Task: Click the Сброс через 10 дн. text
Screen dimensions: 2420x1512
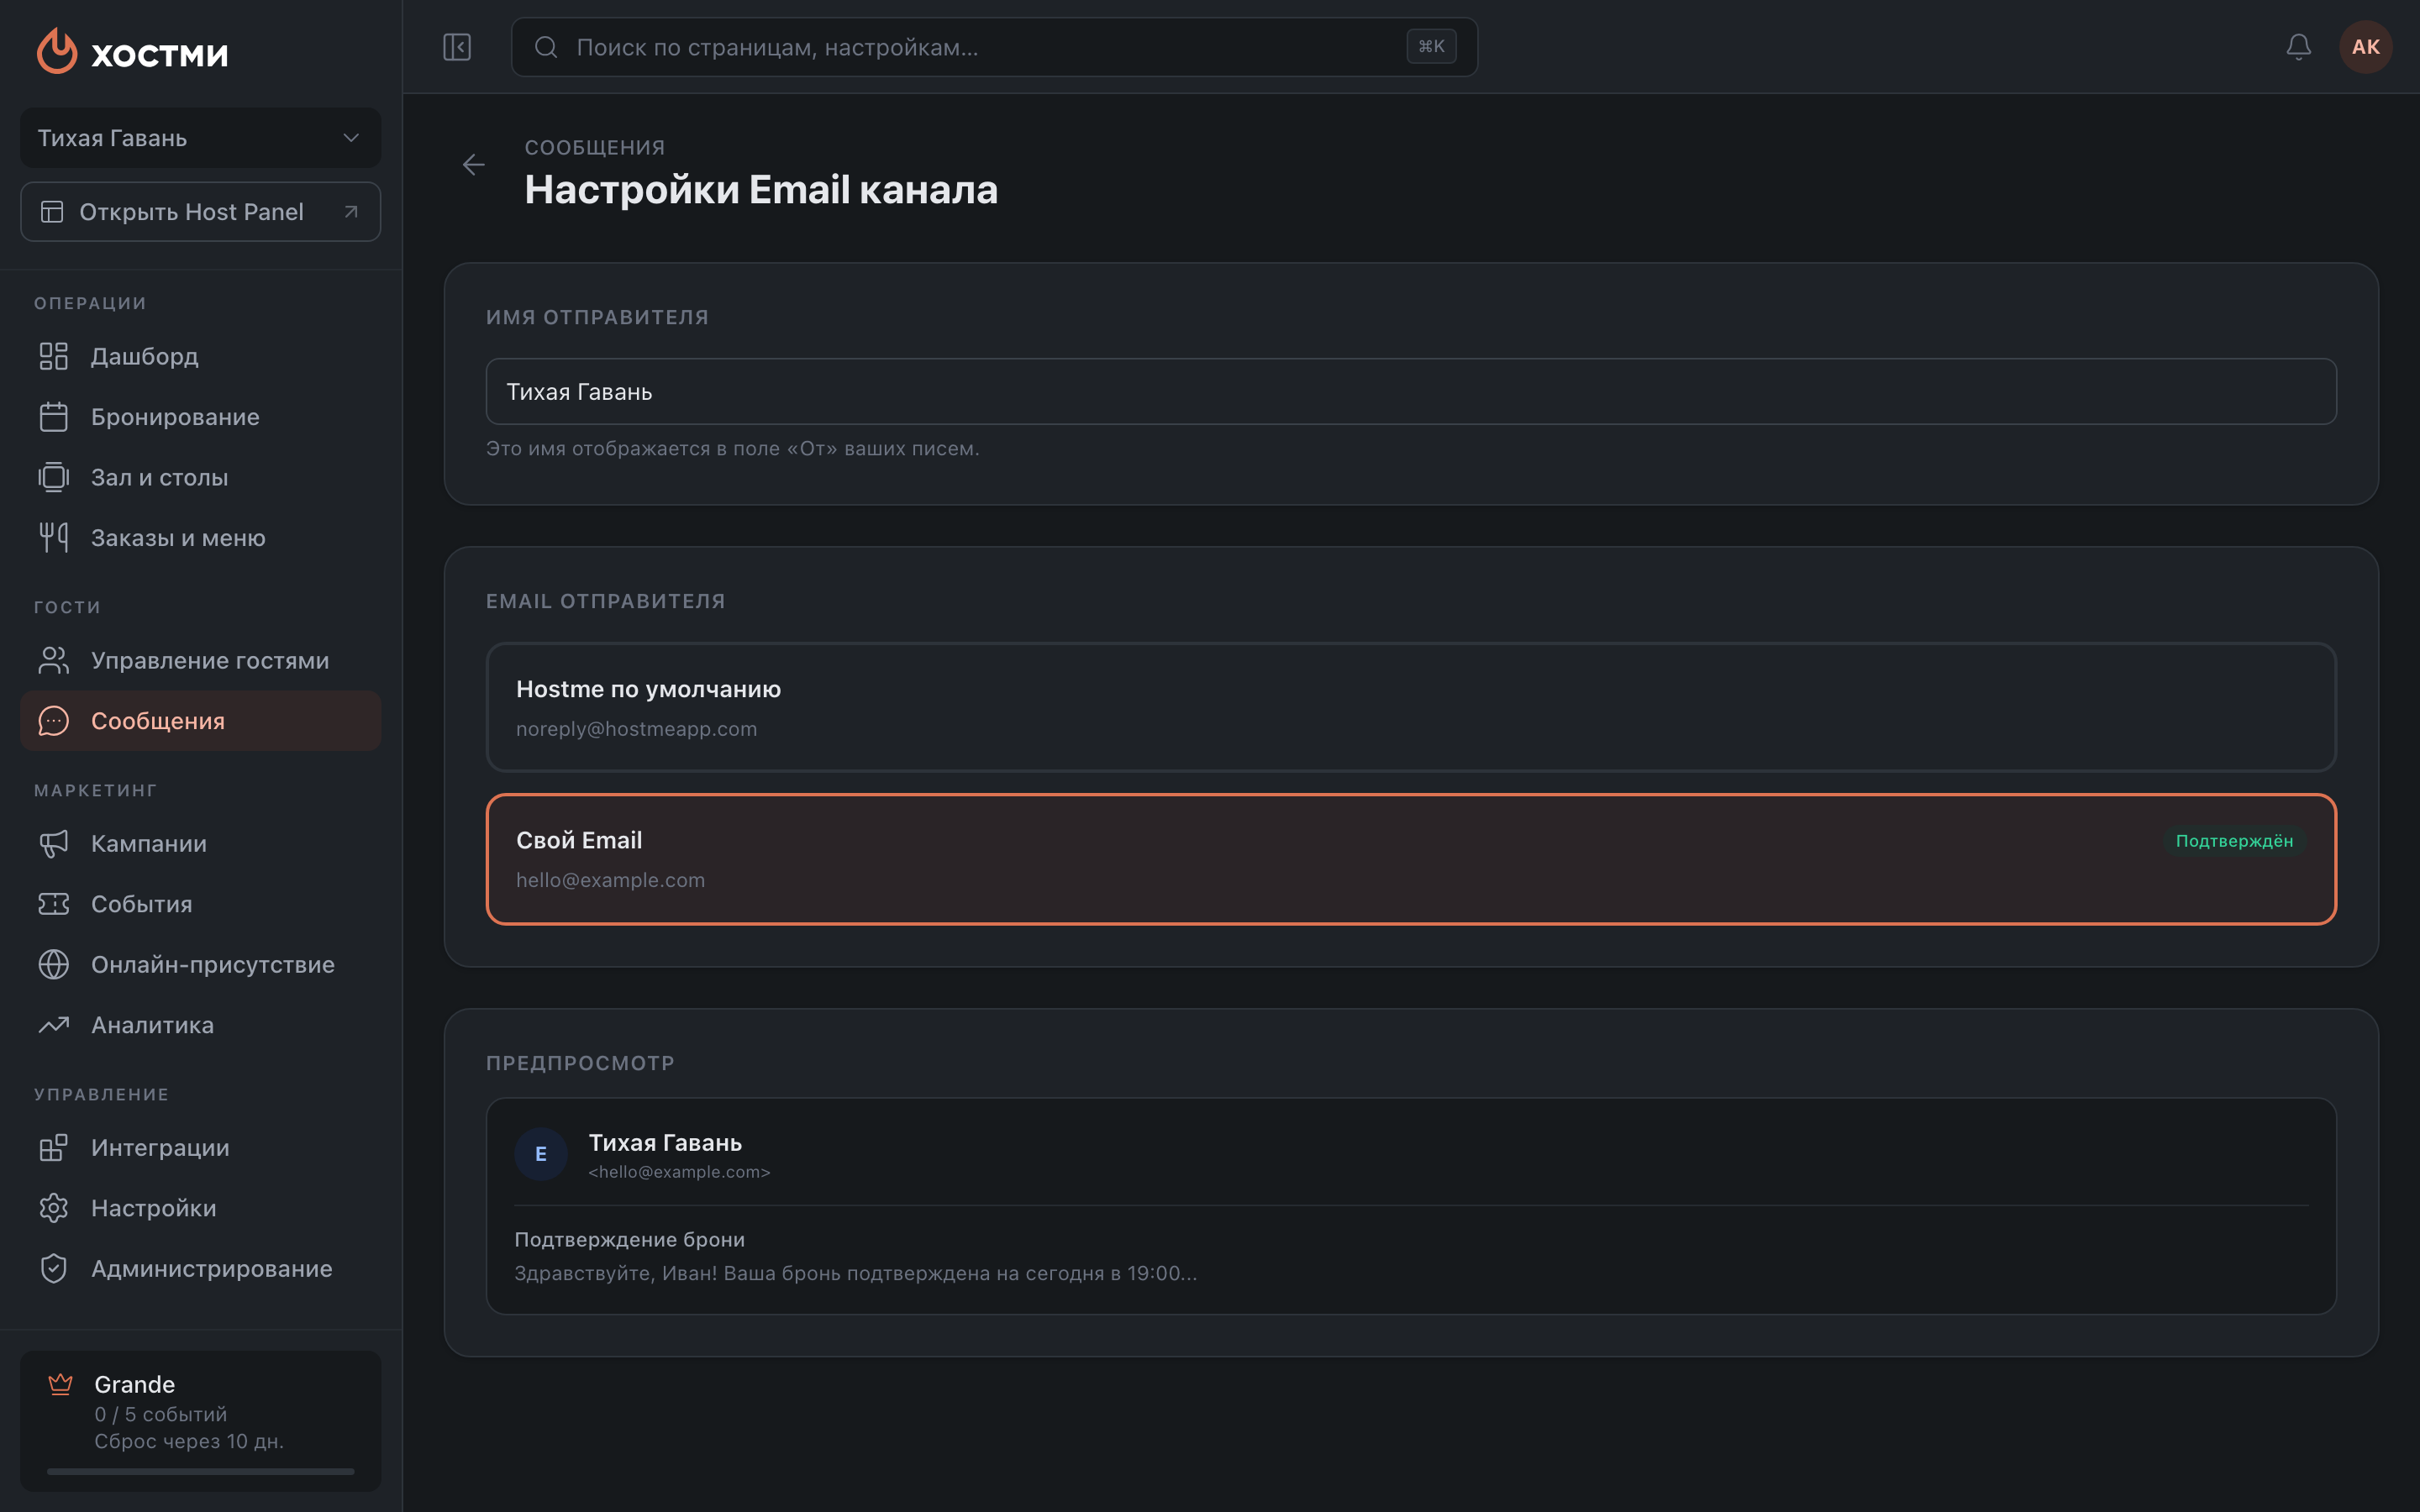Action: (189, 1441)
